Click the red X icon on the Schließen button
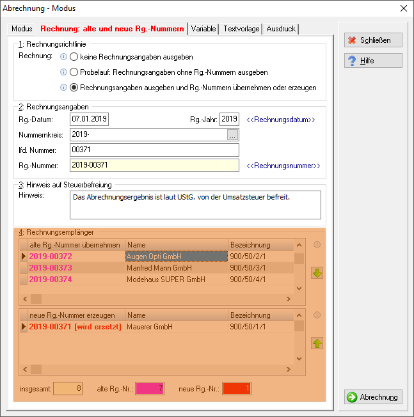Viewport: 414px width, 417px height. 352,40
